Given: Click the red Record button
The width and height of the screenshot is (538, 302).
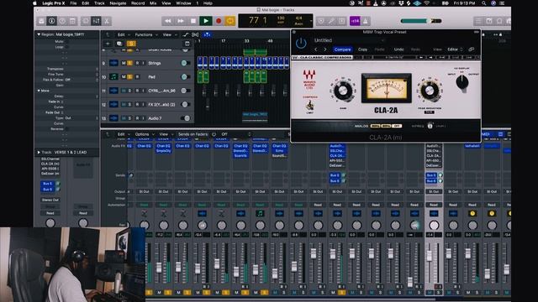Looking at the screenshot, I should click(219, 21).
